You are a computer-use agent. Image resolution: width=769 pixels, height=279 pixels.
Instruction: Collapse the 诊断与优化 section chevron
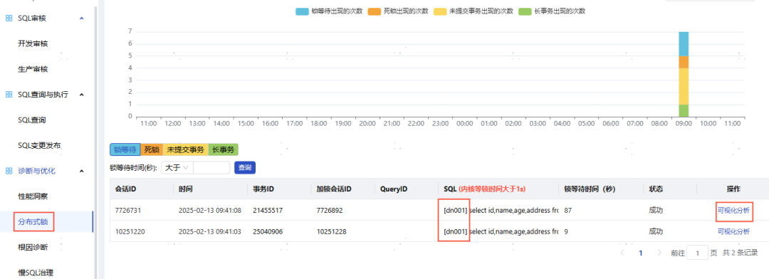pyautogui.click(x=81, y=171)
